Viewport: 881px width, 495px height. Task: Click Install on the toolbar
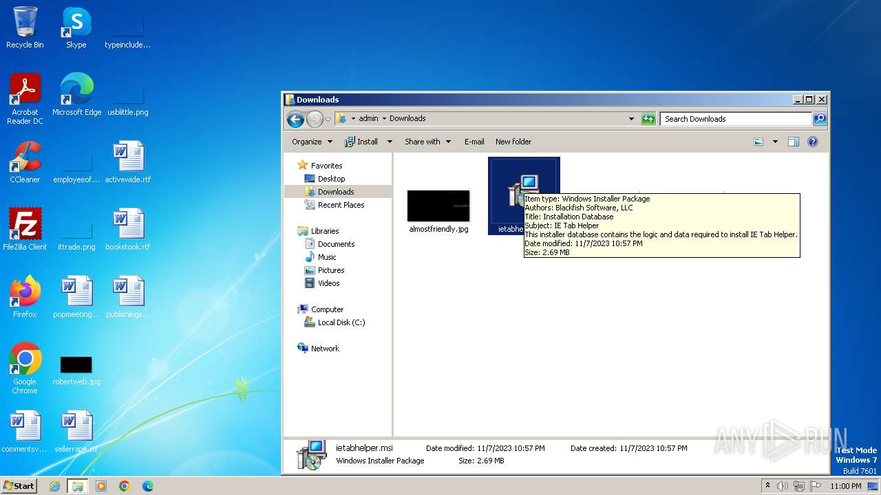[361, 142]
